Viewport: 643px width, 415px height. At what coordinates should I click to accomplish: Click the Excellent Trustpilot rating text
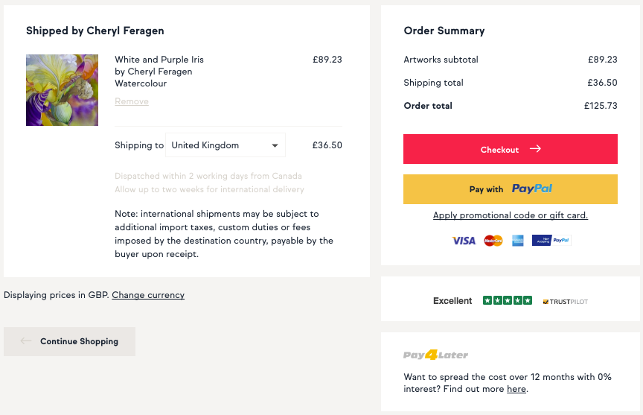pyautogui.click(x=452, y=301)
